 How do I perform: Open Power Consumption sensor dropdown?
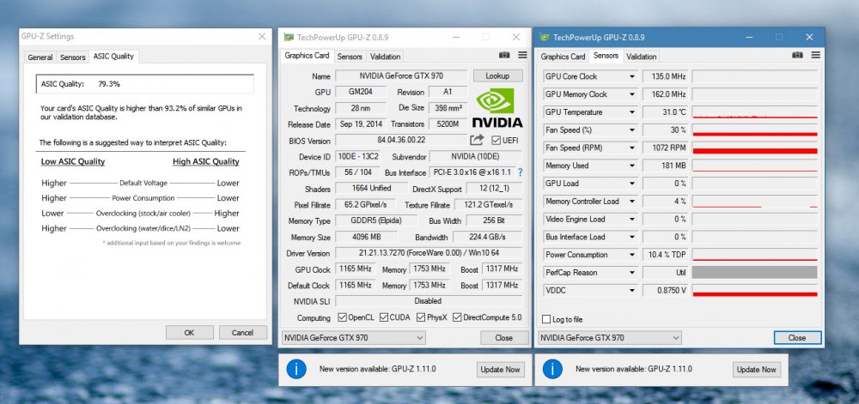pyautogui.click(x=632, y=256)
